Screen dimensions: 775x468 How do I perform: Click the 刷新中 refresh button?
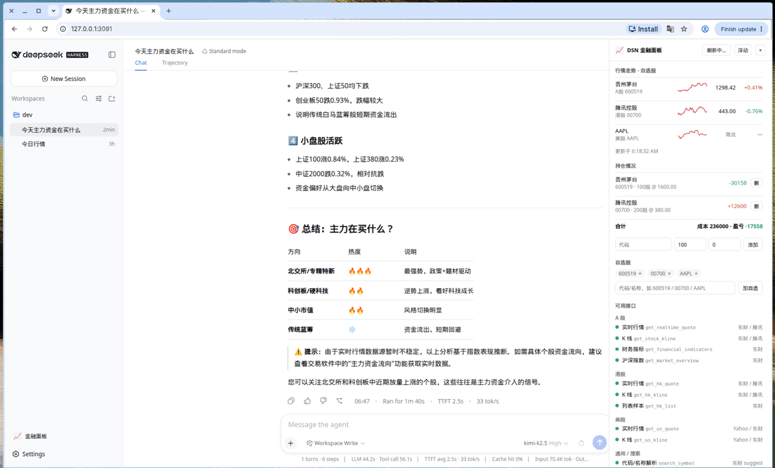[x=716, y=50]
